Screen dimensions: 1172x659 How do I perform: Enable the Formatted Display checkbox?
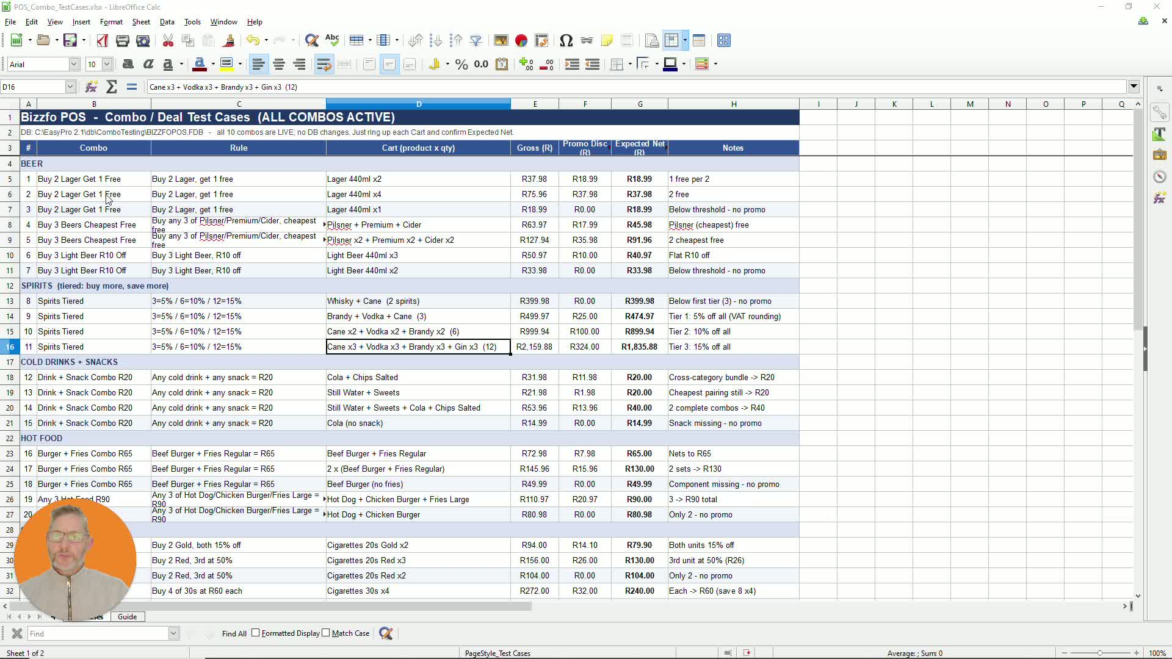click(x=256, y=633)
